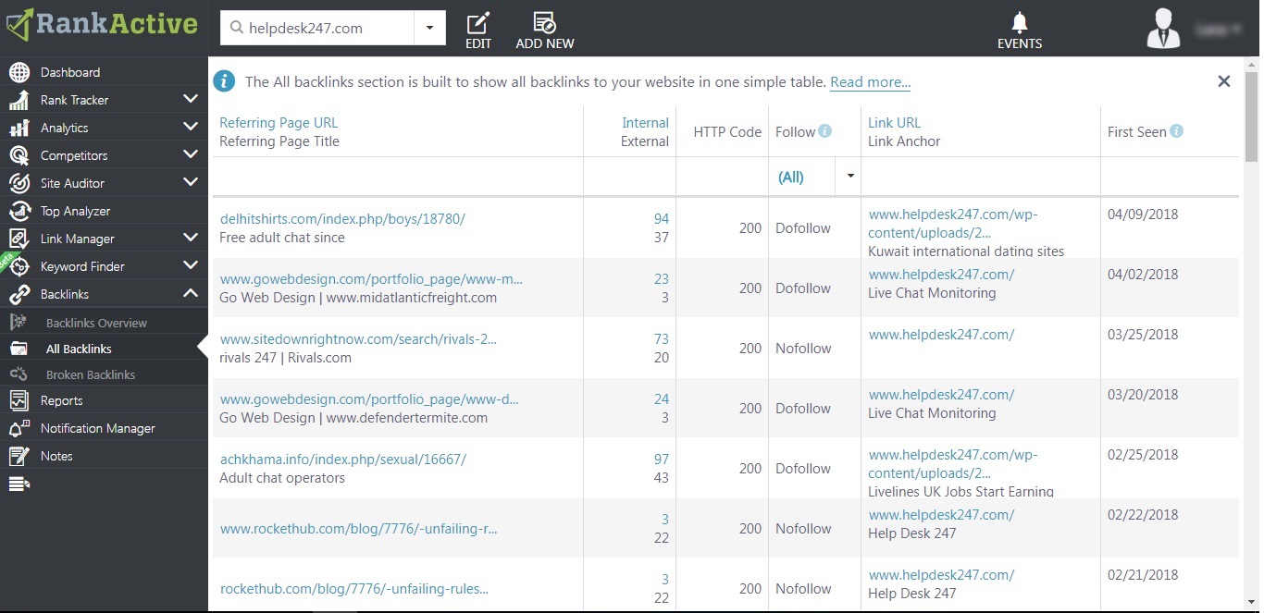This screenshot has height=613, width=1264.
Task: Click the HTTP Code column header
Action: pyautogui.click(x=727, y=131)
